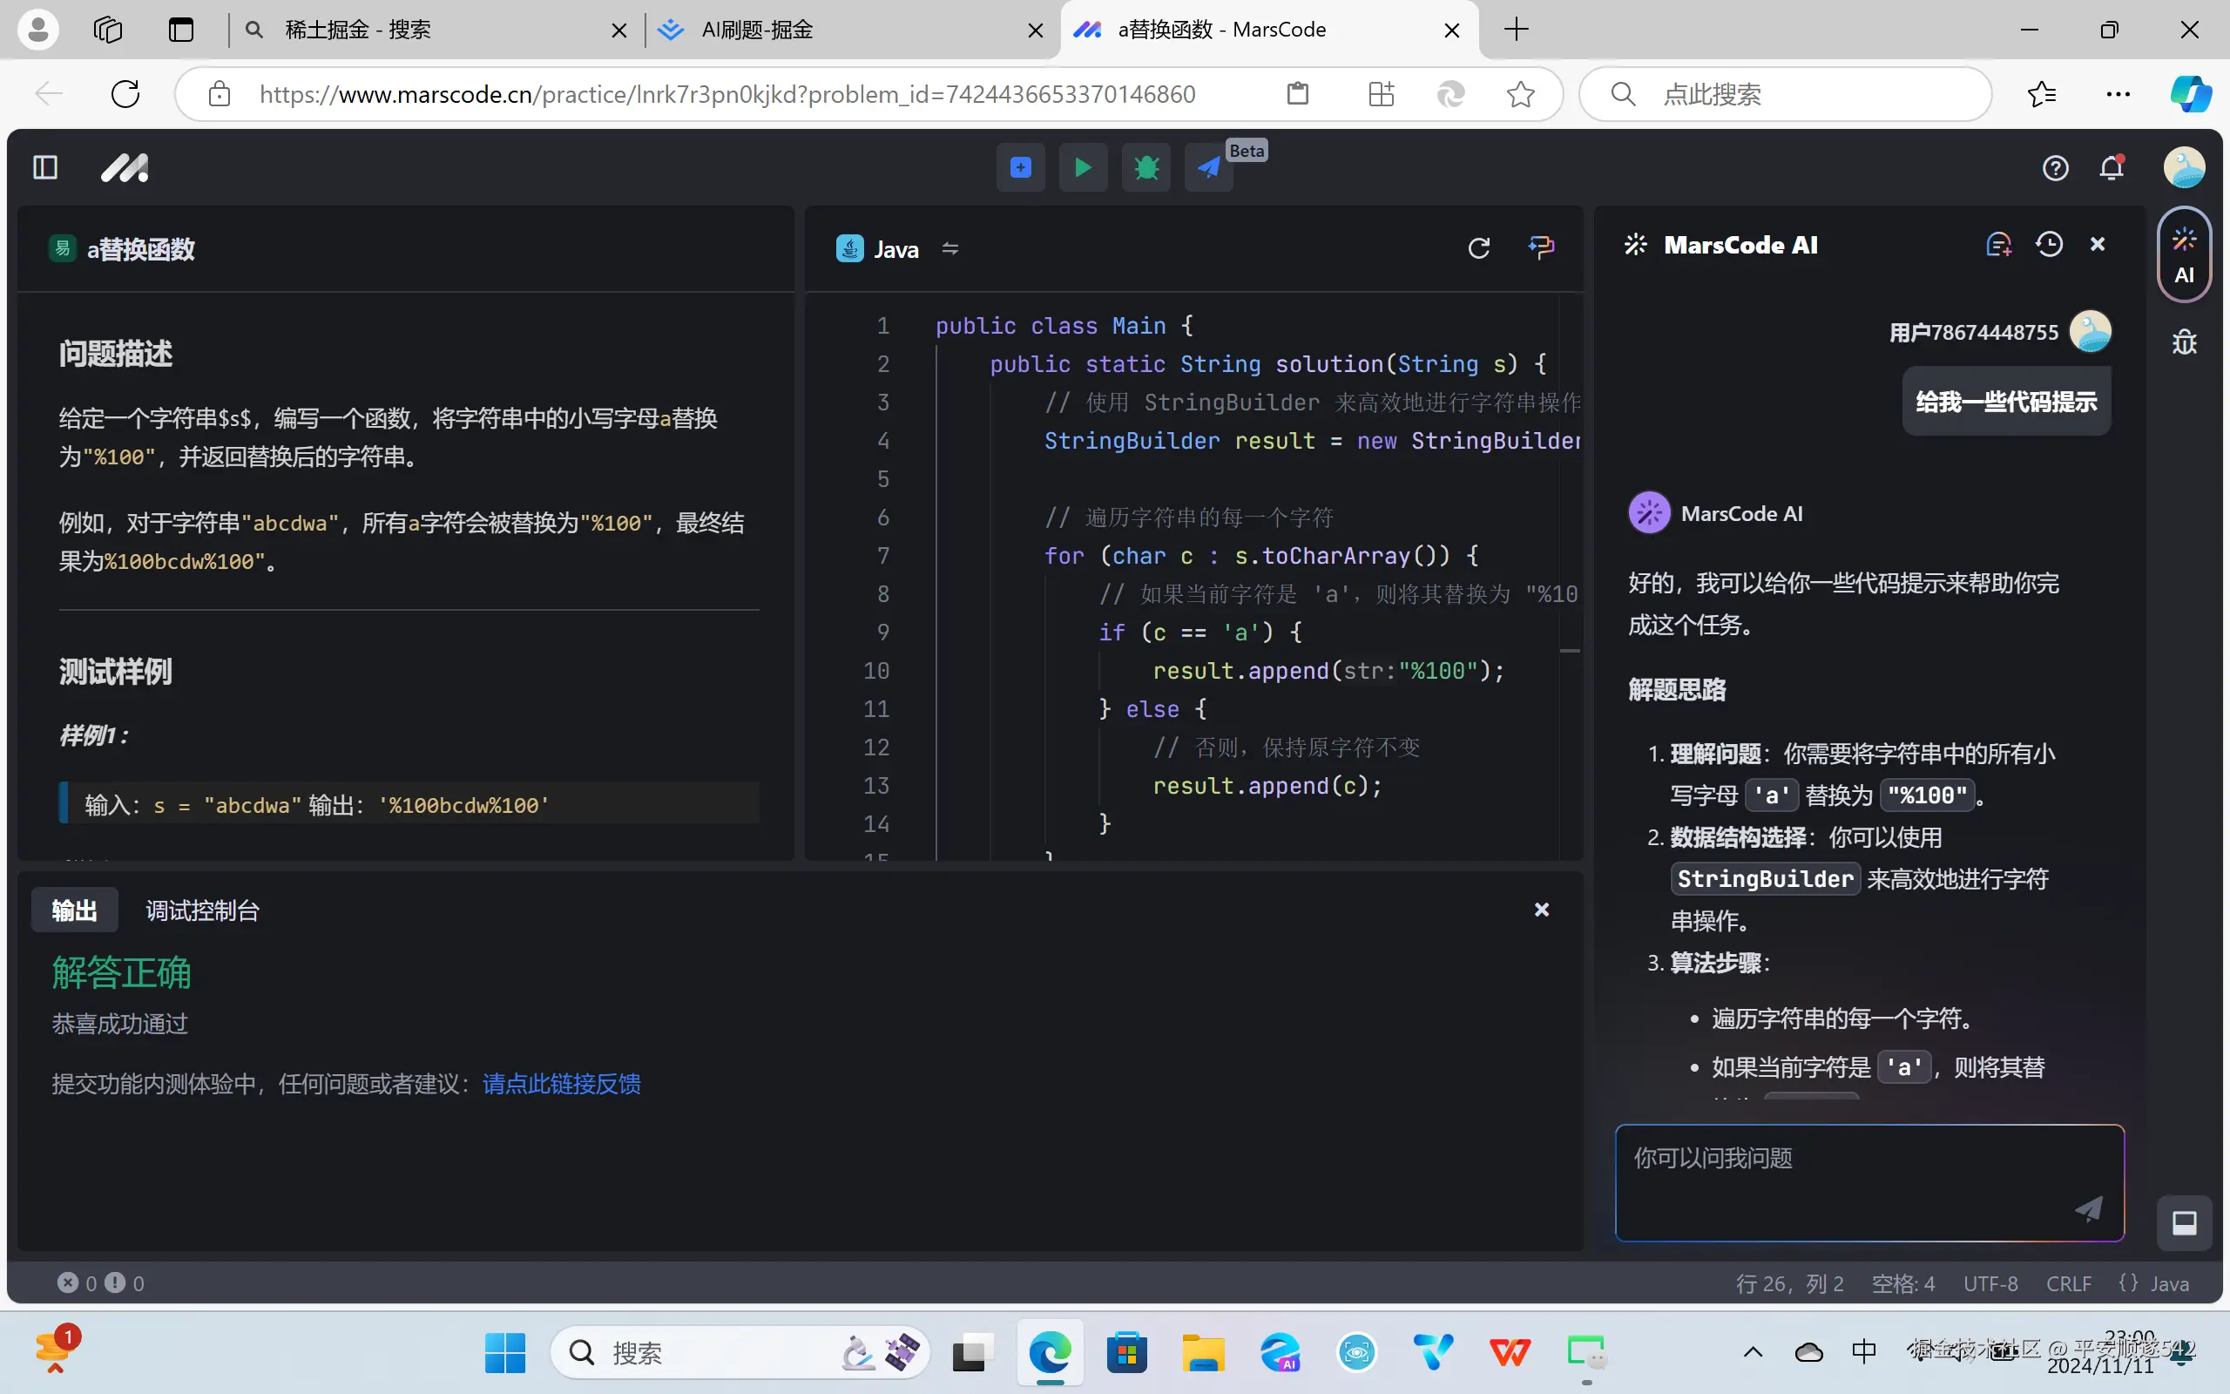Click the blue plus icon in toolbar
2230x1394 pixels.
click(x=1020, y=168)
